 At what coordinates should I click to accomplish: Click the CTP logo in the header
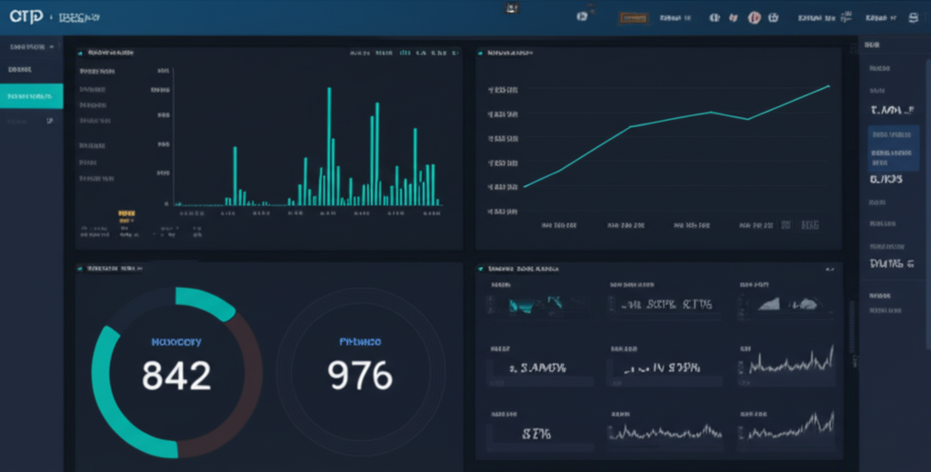[x=25, y=17]
